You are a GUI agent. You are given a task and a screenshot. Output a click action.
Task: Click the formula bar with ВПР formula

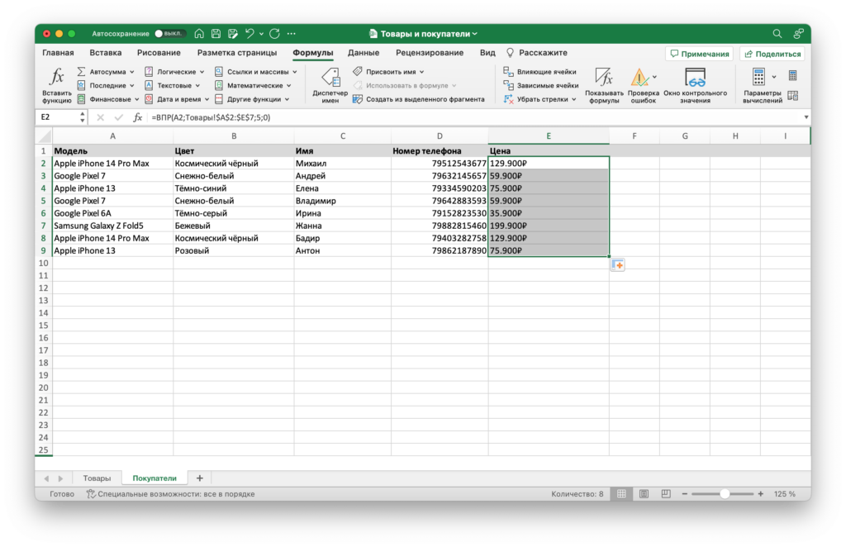475,117
